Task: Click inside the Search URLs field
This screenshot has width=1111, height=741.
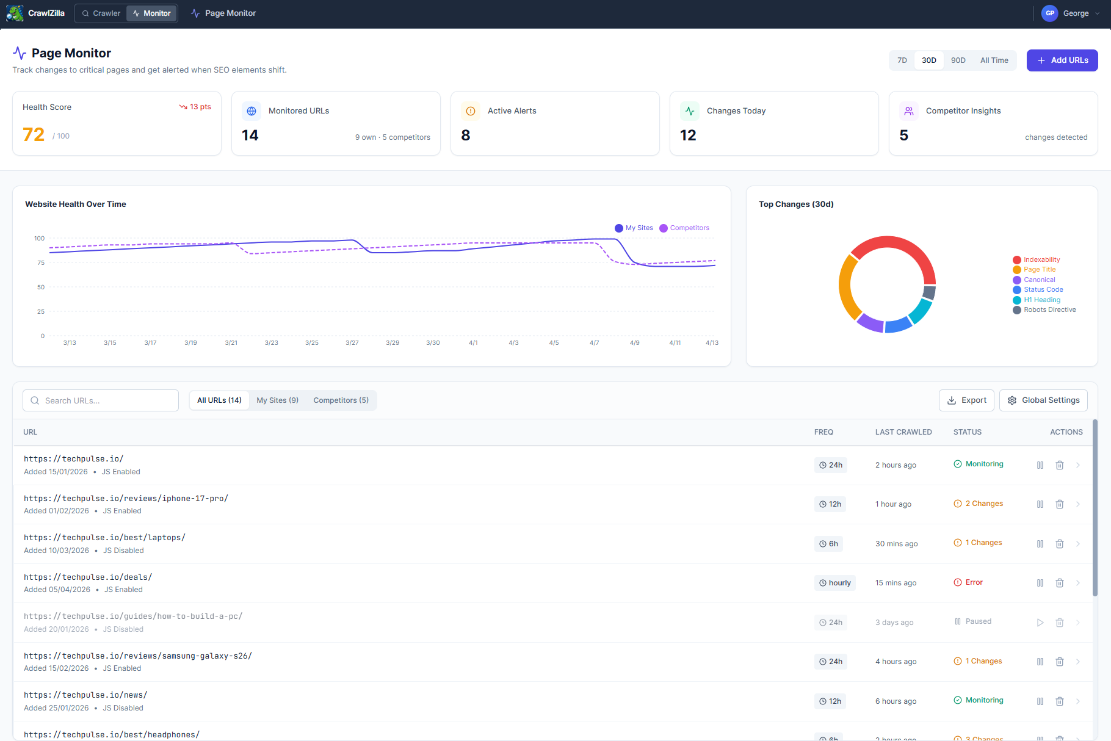Action: (x=100, y=400)
